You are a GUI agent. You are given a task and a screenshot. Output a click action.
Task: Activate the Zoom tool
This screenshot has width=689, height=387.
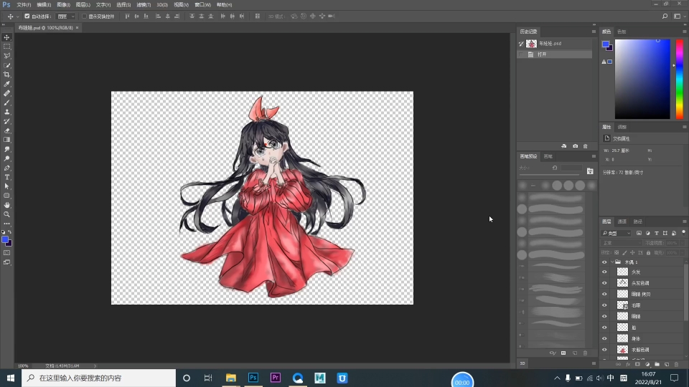pos(7,214)
